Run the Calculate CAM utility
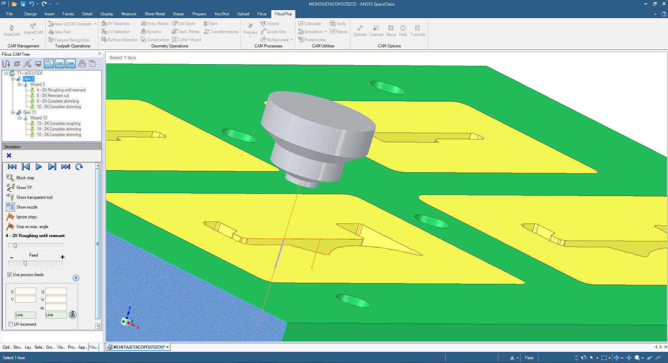 coord(310,23)
